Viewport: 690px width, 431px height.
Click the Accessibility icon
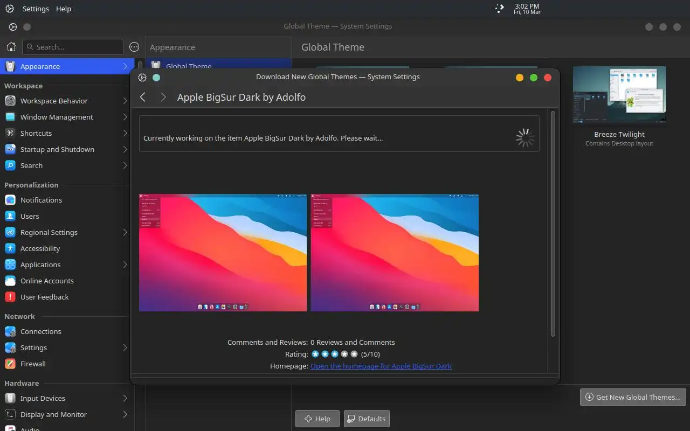coord(10,248)
